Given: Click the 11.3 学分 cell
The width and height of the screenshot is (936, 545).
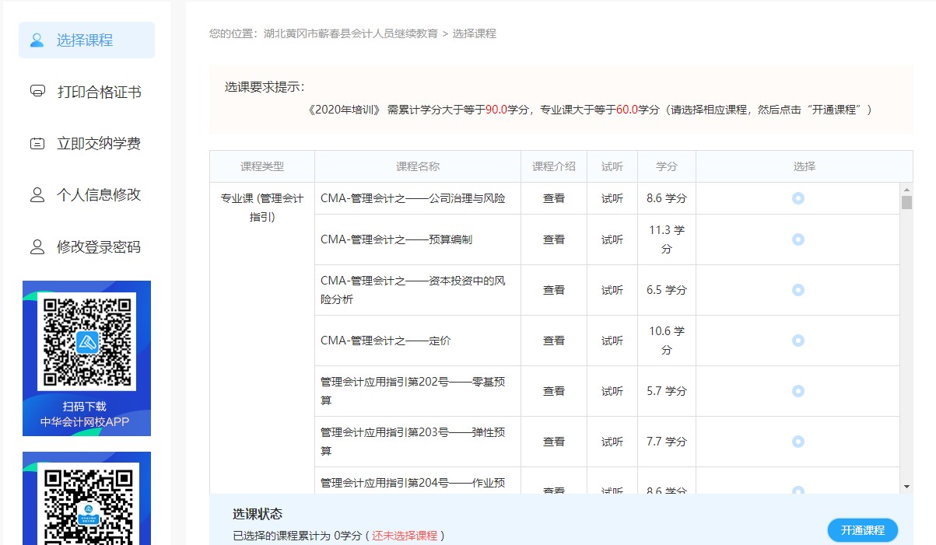Looking at the screenshot, I should click(667, 239).
